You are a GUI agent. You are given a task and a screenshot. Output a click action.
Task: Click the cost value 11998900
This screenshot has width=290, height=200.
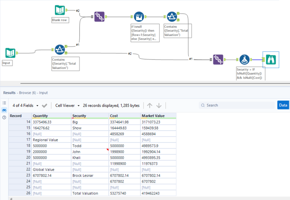(125, 163)
